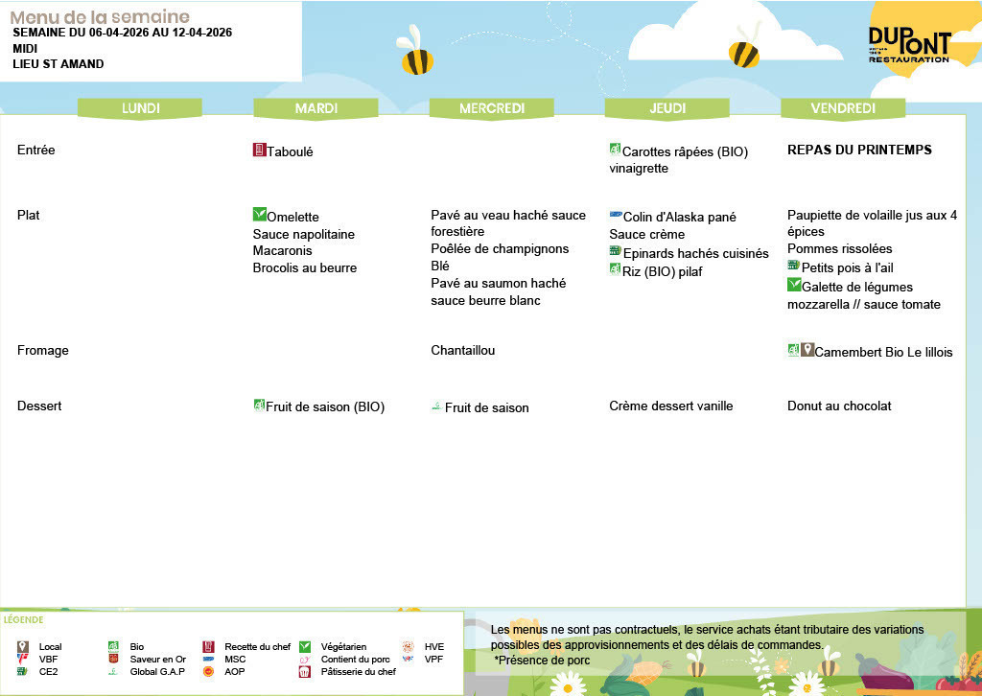Select the MERCREDI day tab
The image size is (982, 696).
[x=492, y=108]
